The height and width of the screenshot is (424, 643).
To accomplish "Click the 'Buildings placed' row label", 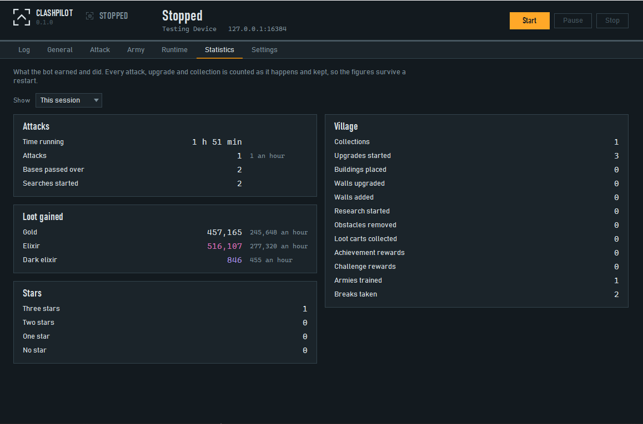I will pyautogui.click(x=360, y=170).
